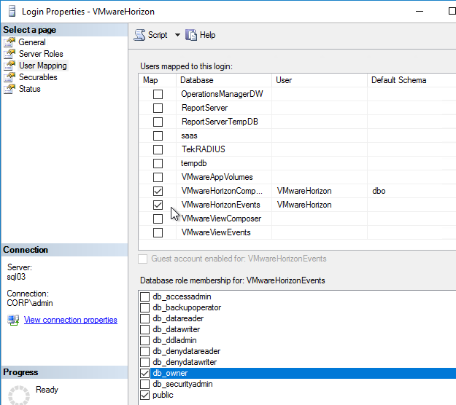Viewport: 456px width, 405px height.
Task: Go to the Securables page
Action: point(38,77)
